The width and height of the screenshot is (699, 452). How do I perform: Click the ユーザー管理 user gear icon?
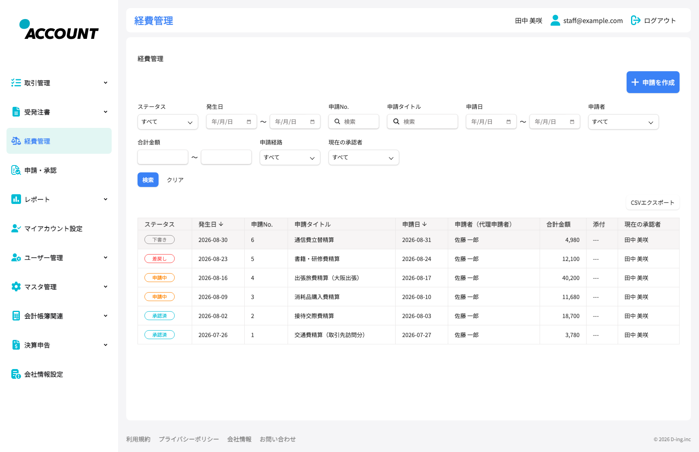coord(16,257)
